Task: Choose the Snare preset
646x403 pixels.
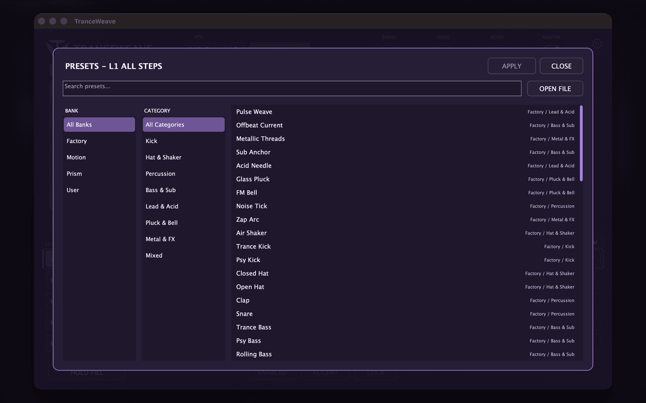Action: (405, 314)
